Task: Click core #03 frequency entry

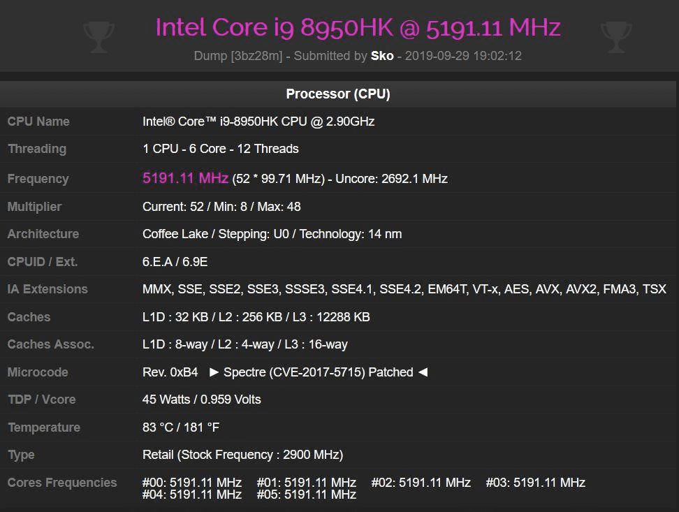Action: point(536,482)
